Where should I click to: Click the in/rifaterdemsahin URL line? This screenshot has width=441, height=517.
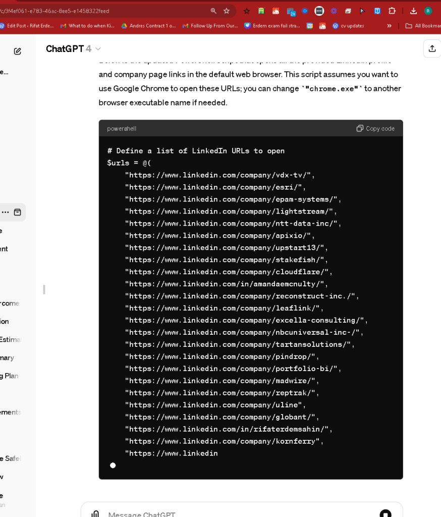tap(229, 429)
